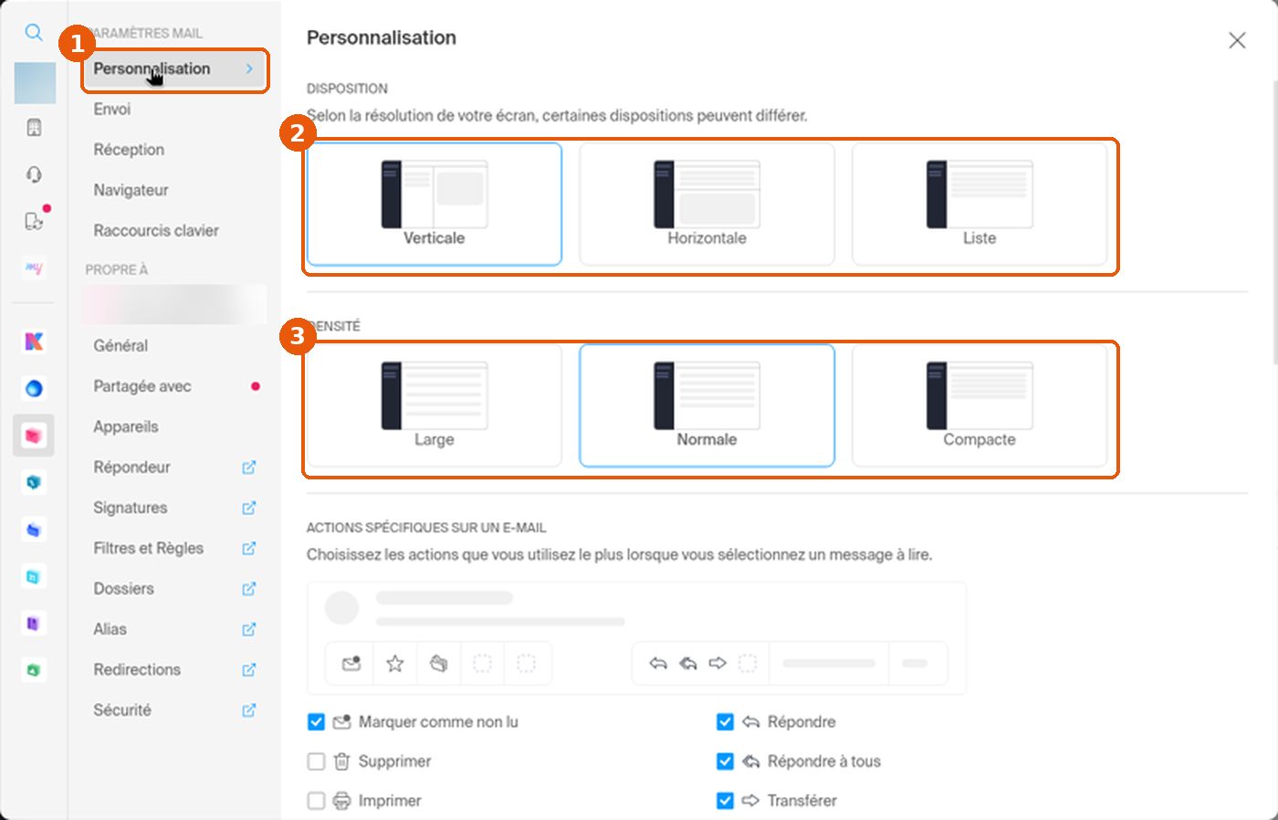Open the green app icon in sidebar
The width and height of the screenshot is (1278, 820).
pos(34,670)
